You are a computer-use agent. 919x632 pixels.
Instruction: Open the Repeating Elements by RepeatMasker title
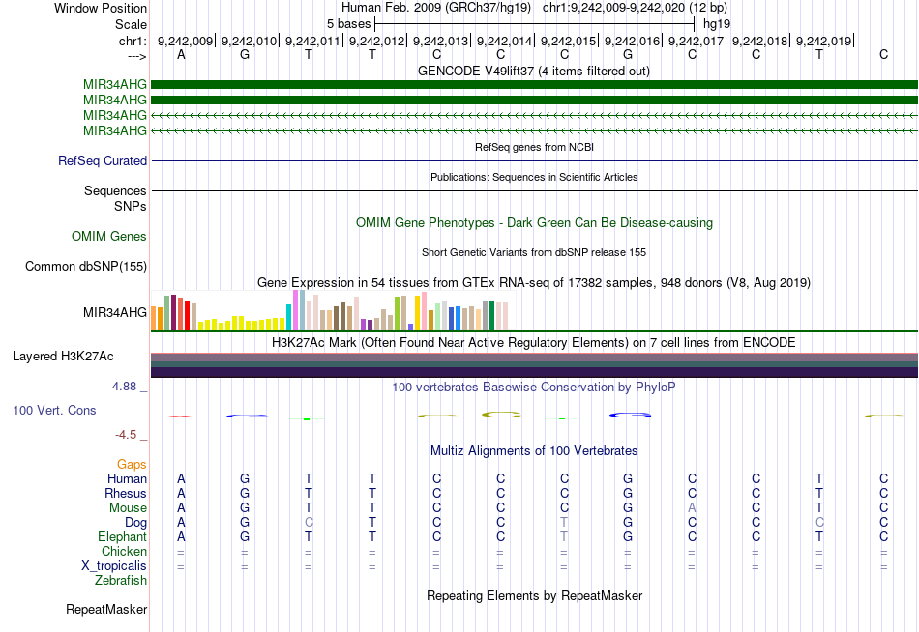click(534, 596)
